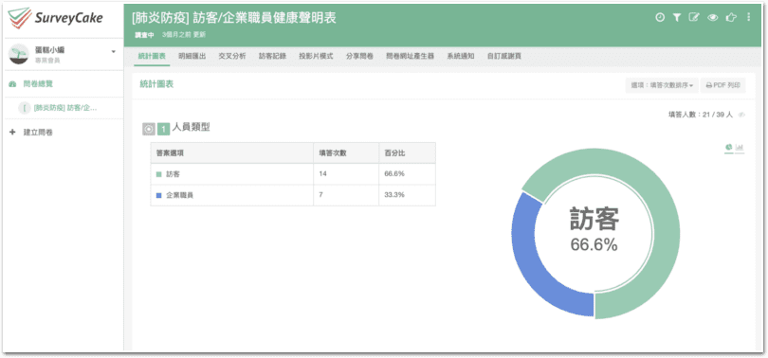The image size is (768, 358).
Task: Switch to pie chart view icon
Action: [x=729, y=147]
